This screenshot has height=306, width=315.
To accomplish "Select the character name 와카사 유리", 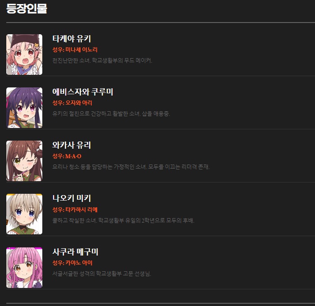I will pyautogui.click(x=72, y=145).
